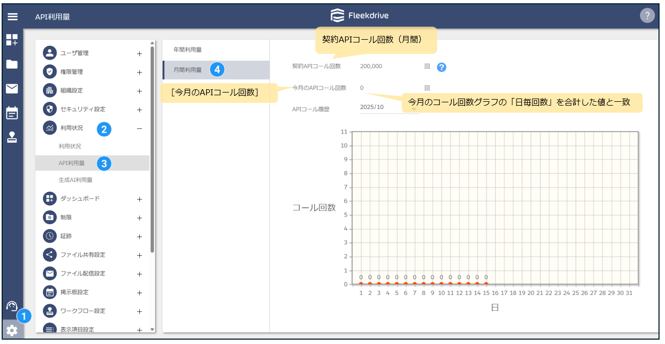The width and height of the screenshot is (665, 344).
Task: Expand the セキュリティ設定 section
Action: tap(139, 109)
